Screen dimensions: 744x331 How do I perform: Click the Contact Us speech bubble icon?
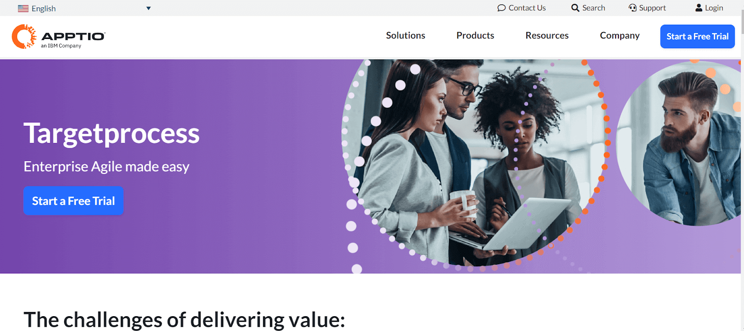click(x=501, y=8)
